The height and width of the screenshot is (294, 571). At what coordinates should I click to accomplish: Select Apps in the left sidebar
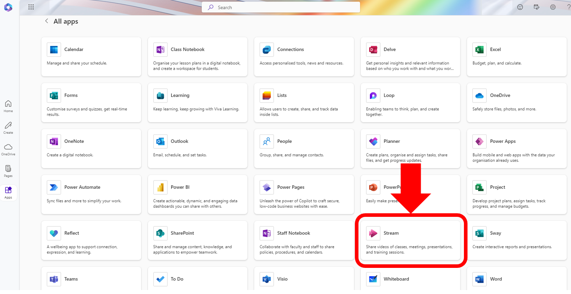click(x=8, y=192)
